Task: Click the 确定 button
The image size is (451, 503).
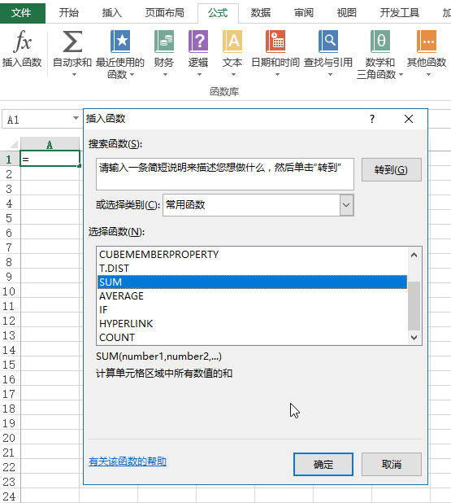Action: point(323,464)
